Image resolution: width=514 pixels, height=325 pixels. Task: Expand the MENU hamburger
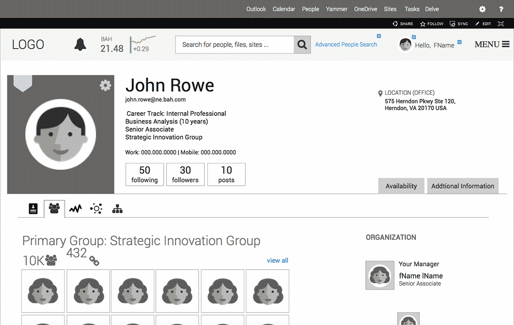[x=492, y=44]
